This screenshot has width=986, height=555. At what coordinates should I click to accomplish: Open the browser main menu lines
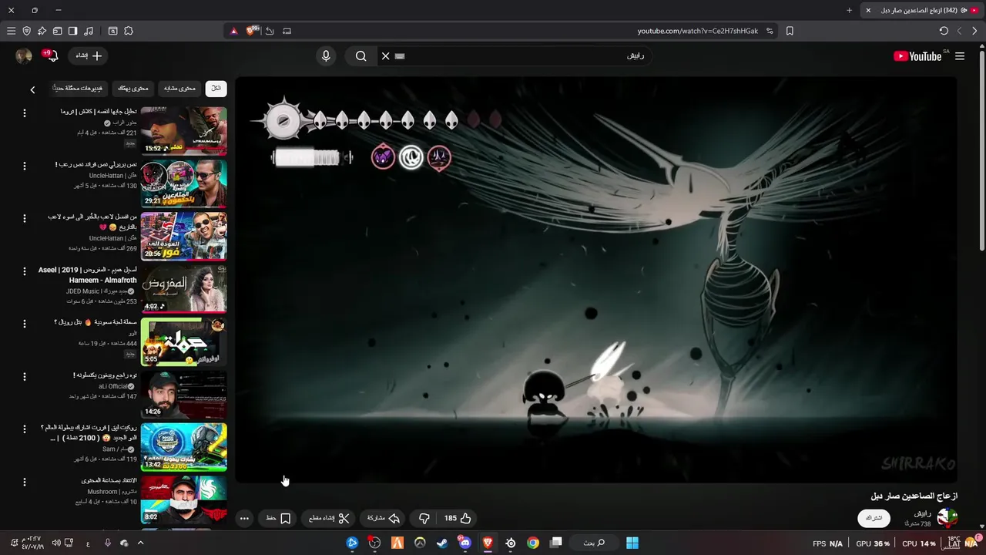11,31
